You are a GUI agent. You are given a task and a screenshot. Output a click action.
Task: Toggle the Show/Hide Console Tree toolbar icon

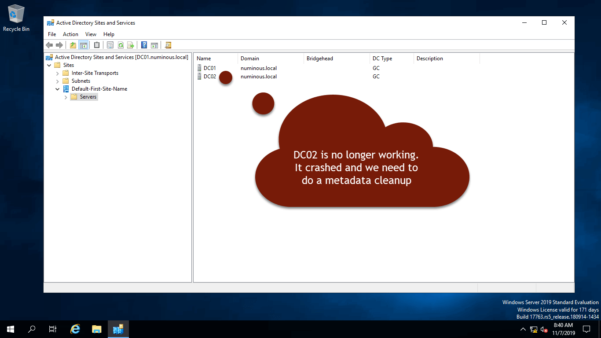83,45
